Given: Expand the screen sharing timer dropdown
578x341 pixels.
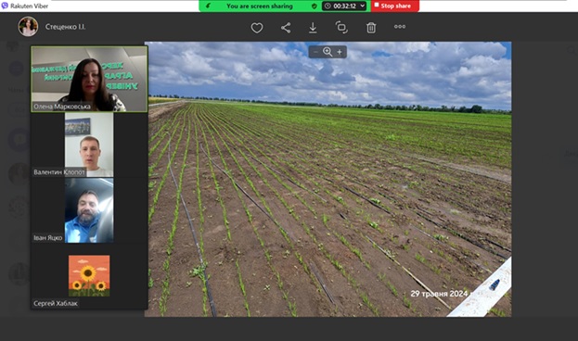Looking at the screenshot, I should tap(363, 6).
